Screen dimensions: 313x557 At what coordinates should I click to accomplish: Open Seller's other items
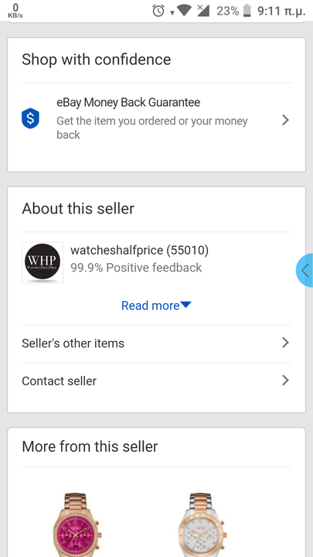click(156, 343)
